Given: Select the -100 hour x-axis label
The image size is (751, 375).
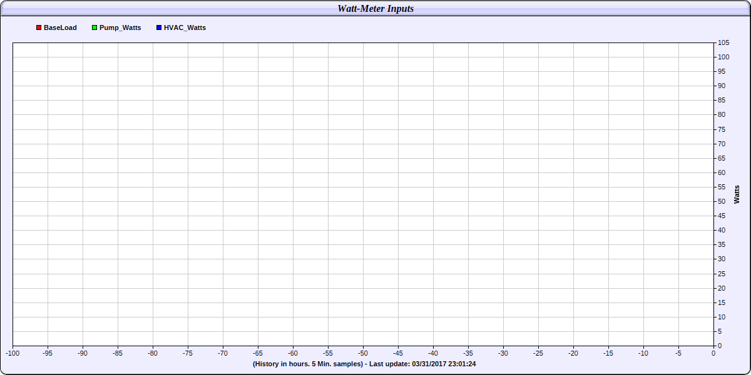Looking at the screenshot, I should (x=13, y=353).
